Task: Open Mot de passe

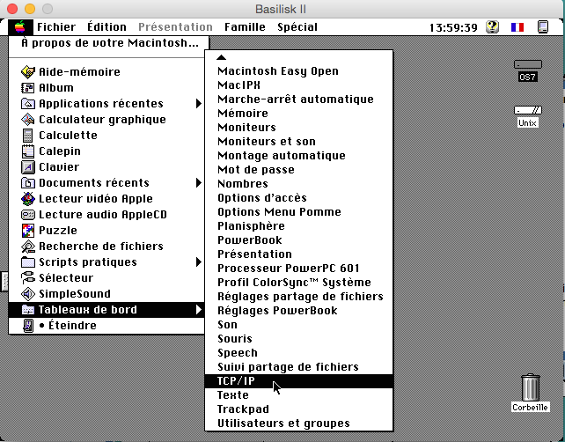Action: pyautogui.click(x=298, y=169)
